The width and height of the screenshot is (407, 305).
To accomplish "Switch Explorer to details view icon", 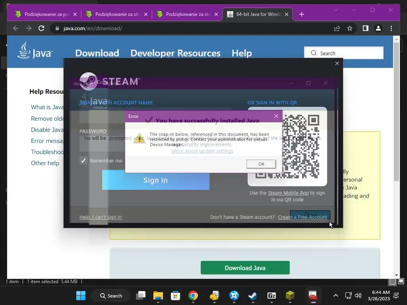I will point(392,282).
